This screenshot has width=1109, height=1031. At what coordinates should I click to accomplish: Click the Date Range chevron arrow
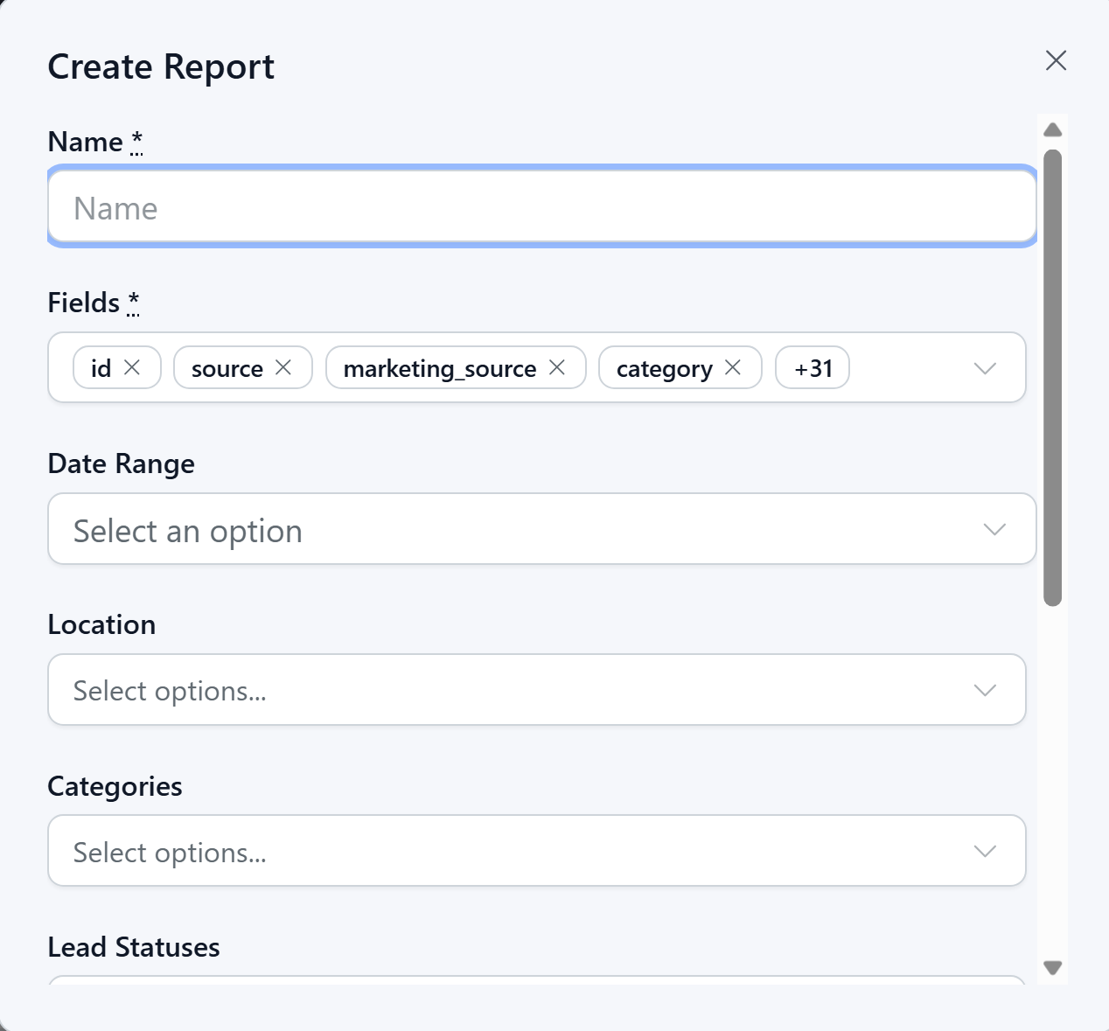994,529
